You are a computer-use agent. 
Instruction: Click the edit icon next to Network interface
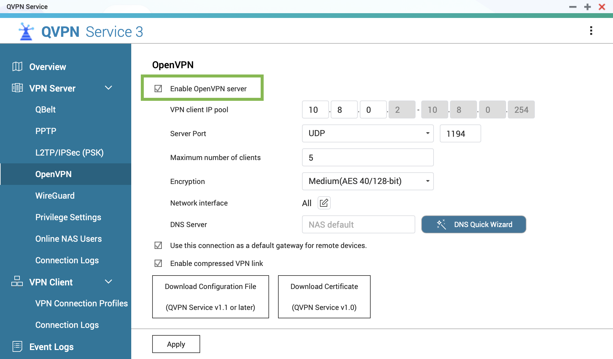(x=324, y=203)
